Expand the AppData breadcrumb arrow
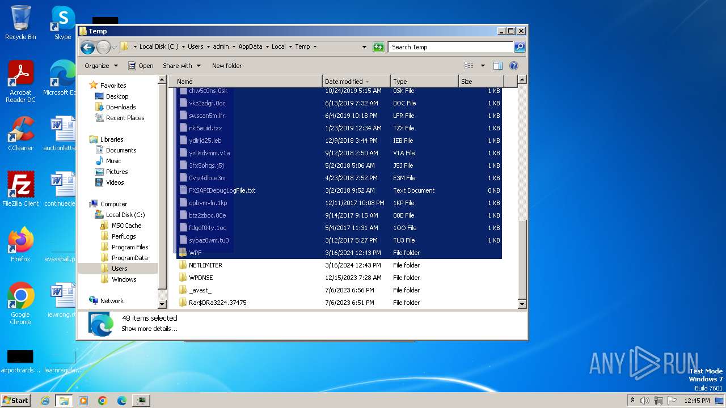 click(267, 47)
